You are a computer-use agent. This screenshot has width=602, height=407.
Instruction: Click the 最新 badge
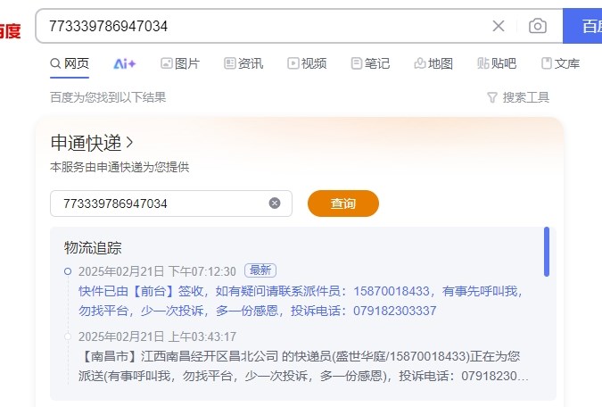260,270
